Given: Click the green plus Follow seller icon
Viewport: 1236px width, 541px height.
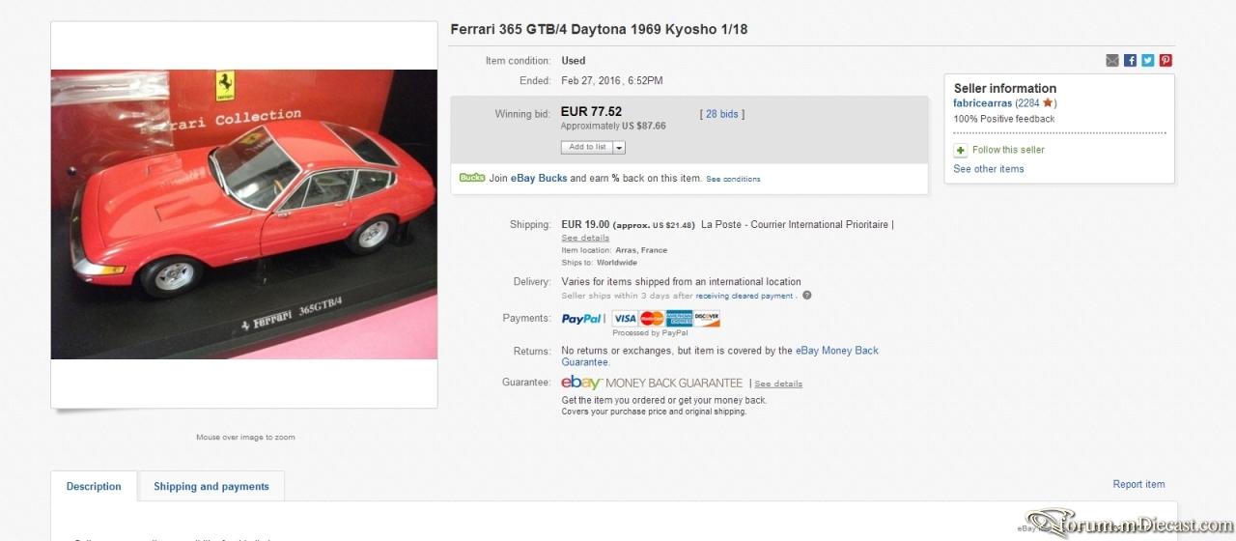Looking at the screenshot, I should click(x=960, y=150).
